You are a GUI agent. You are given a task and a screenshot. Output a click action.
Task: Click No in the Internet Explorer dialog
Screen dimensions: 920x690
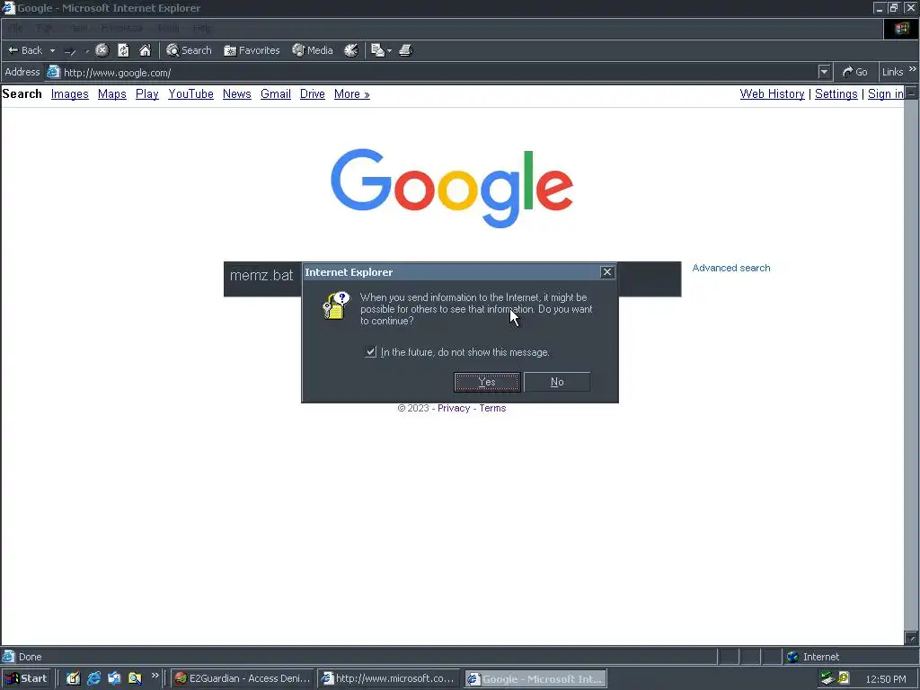pos(557,382)
